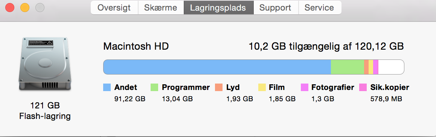This screenshot has height=137, width=436.
Task: Close the window with red button
Action: coord(10,8)
